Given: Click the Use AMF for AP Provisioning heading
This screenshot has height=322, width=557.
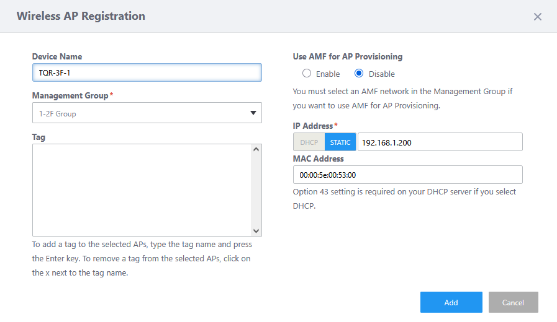Looking at the screenshot, I should pyautogui.click(x=348, y=56).
